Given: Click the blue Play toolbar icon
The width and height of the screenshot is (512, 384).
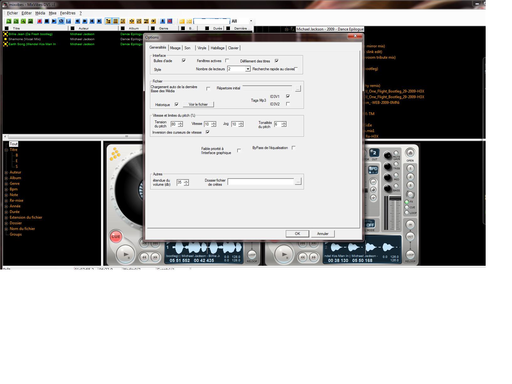Looking at the screenshot, I should pyautogui.click(x=54, y=21).
